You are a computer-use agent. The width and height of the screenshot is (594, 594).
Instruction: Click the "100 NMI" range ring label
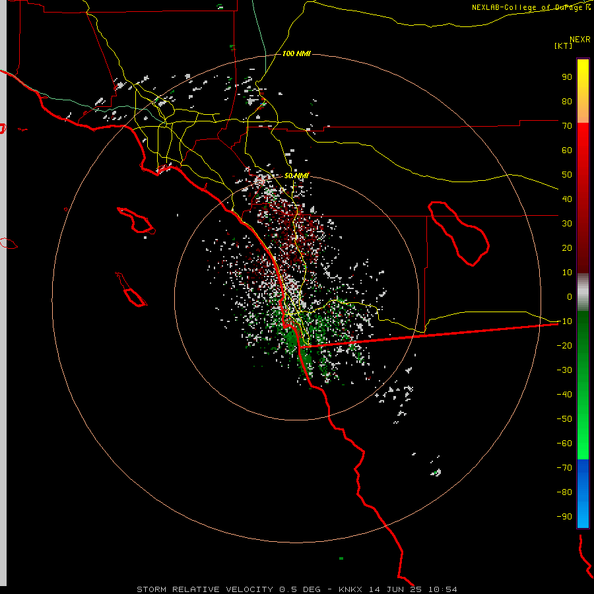click(x=296, y=54)
